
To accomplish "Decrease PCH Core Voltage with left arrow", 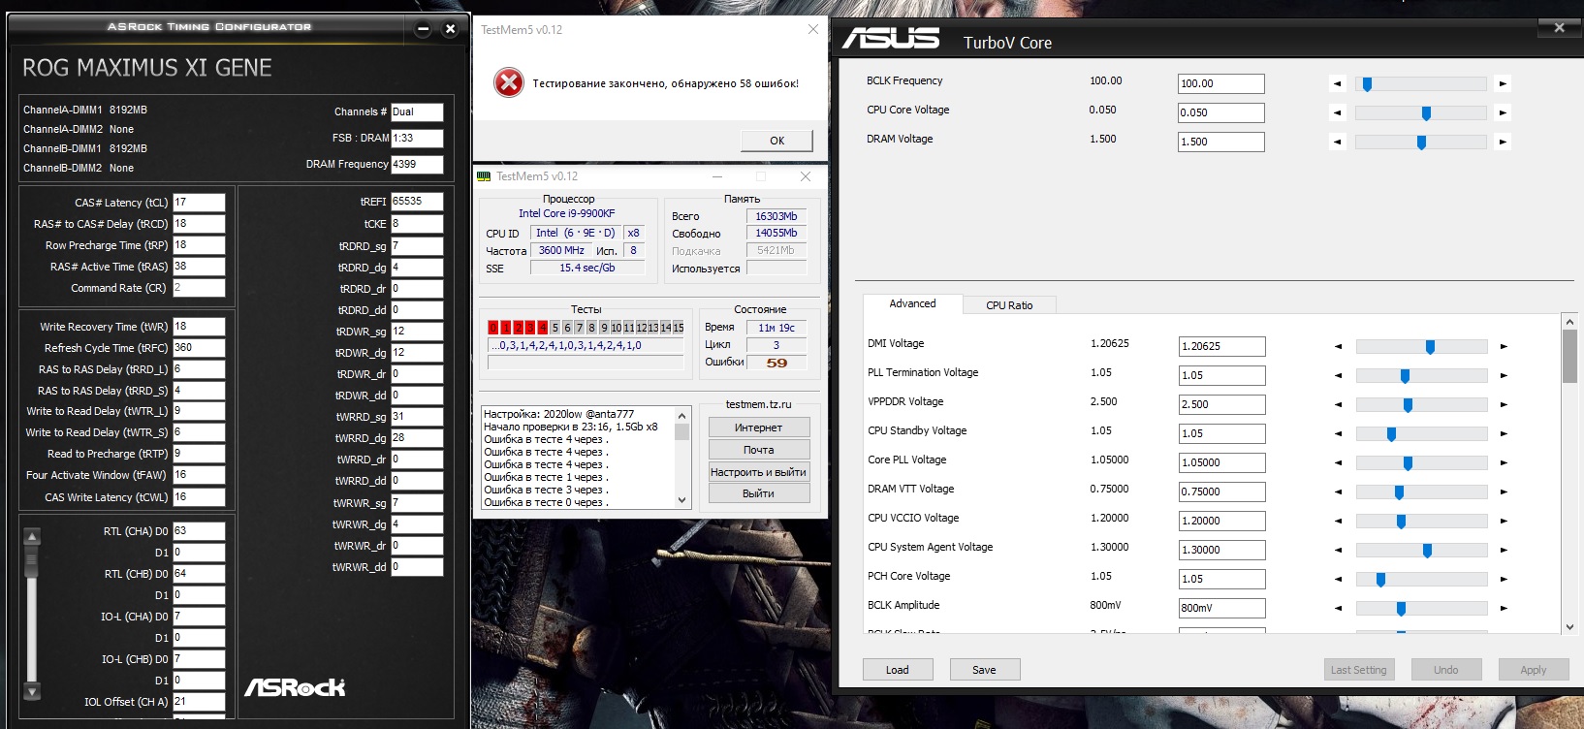I will [1339, 579].
